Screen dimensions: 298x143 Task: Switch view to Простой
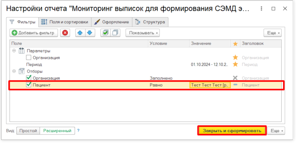28,131
